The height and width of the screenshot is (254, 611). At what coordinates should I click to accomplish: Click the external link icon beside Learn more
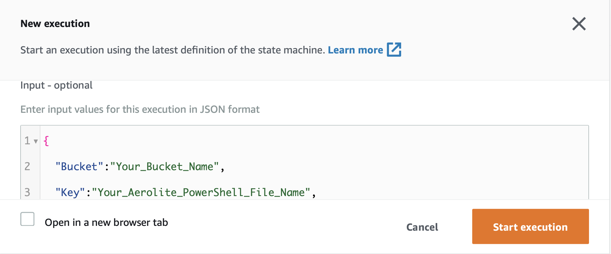click(394, 50)
